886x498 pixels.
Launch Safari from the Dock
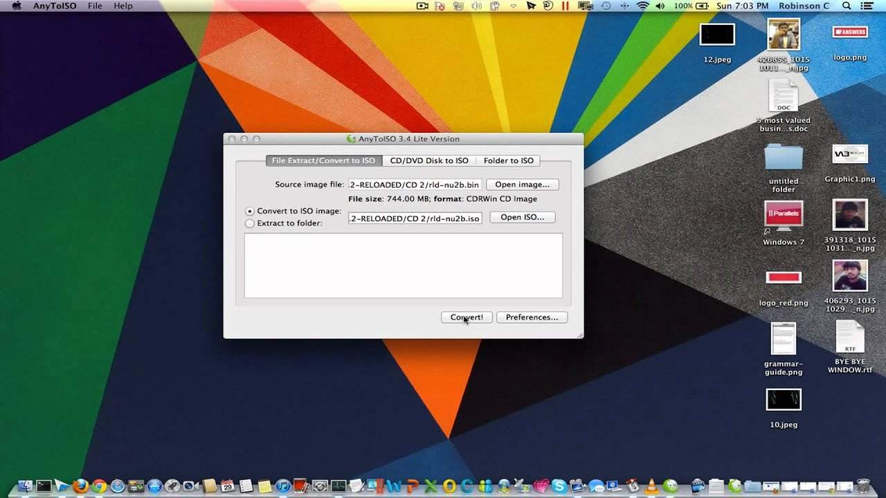tap(118, 486)
